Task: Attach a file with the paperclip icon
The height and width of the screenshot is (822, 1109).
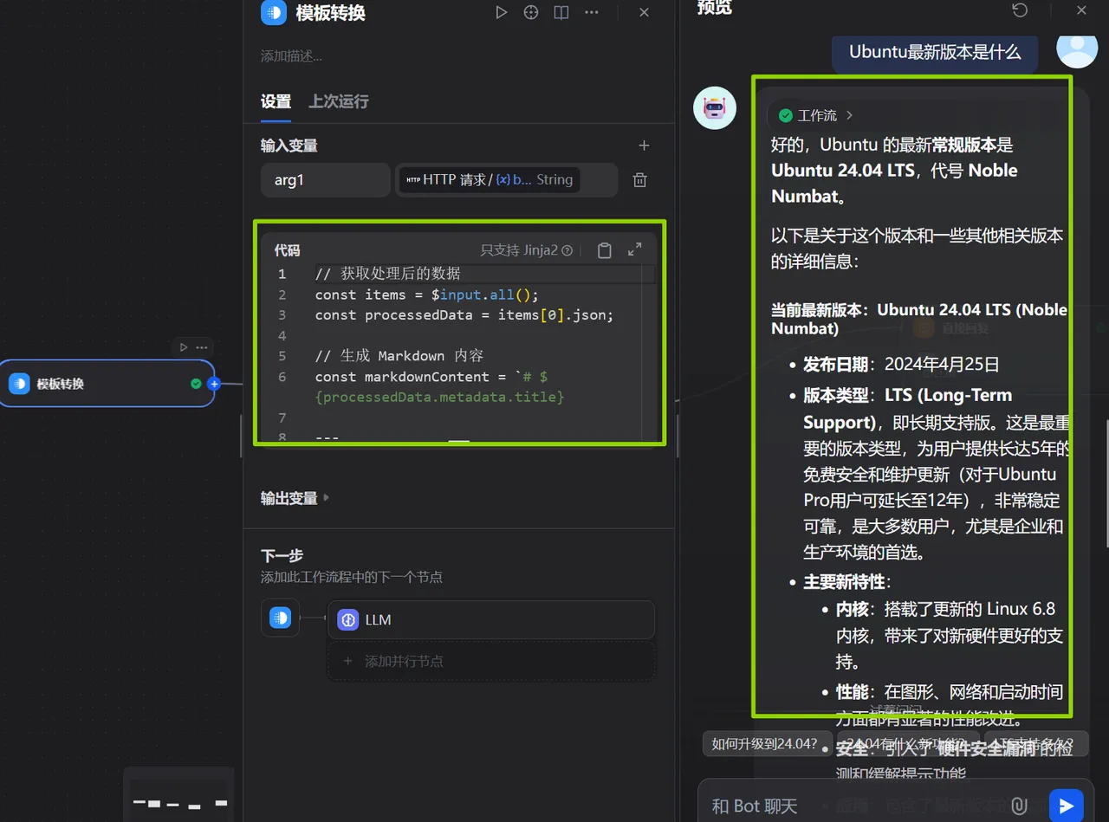Action: [1019, 806]
